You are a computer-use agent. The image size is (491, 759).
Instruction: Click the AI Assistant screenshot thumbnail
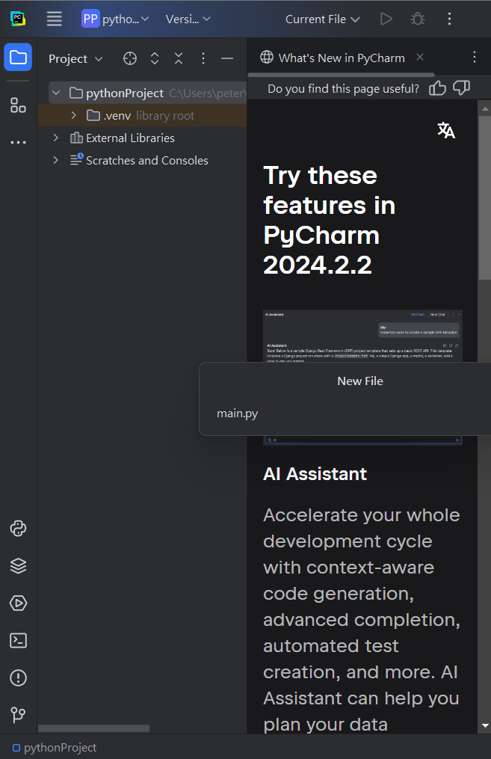pyautogui.click(x=362, y=336)
